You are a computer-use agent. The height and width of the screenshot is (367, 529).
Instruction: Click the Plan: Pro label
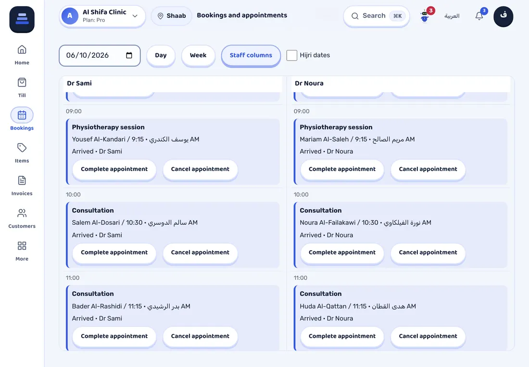pyautogui.click(x=94, y=20)
